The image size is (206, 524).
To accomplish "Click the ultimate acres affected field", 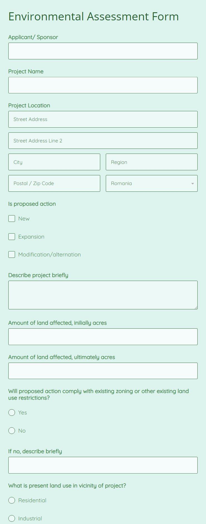I will pyautogui.click(x=103, y=371).
